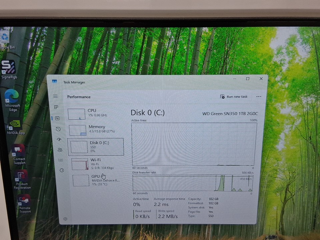The image size is (320, 240).
Task: Click the 'Task Manager' window title text
Action: tap(74, 82)
